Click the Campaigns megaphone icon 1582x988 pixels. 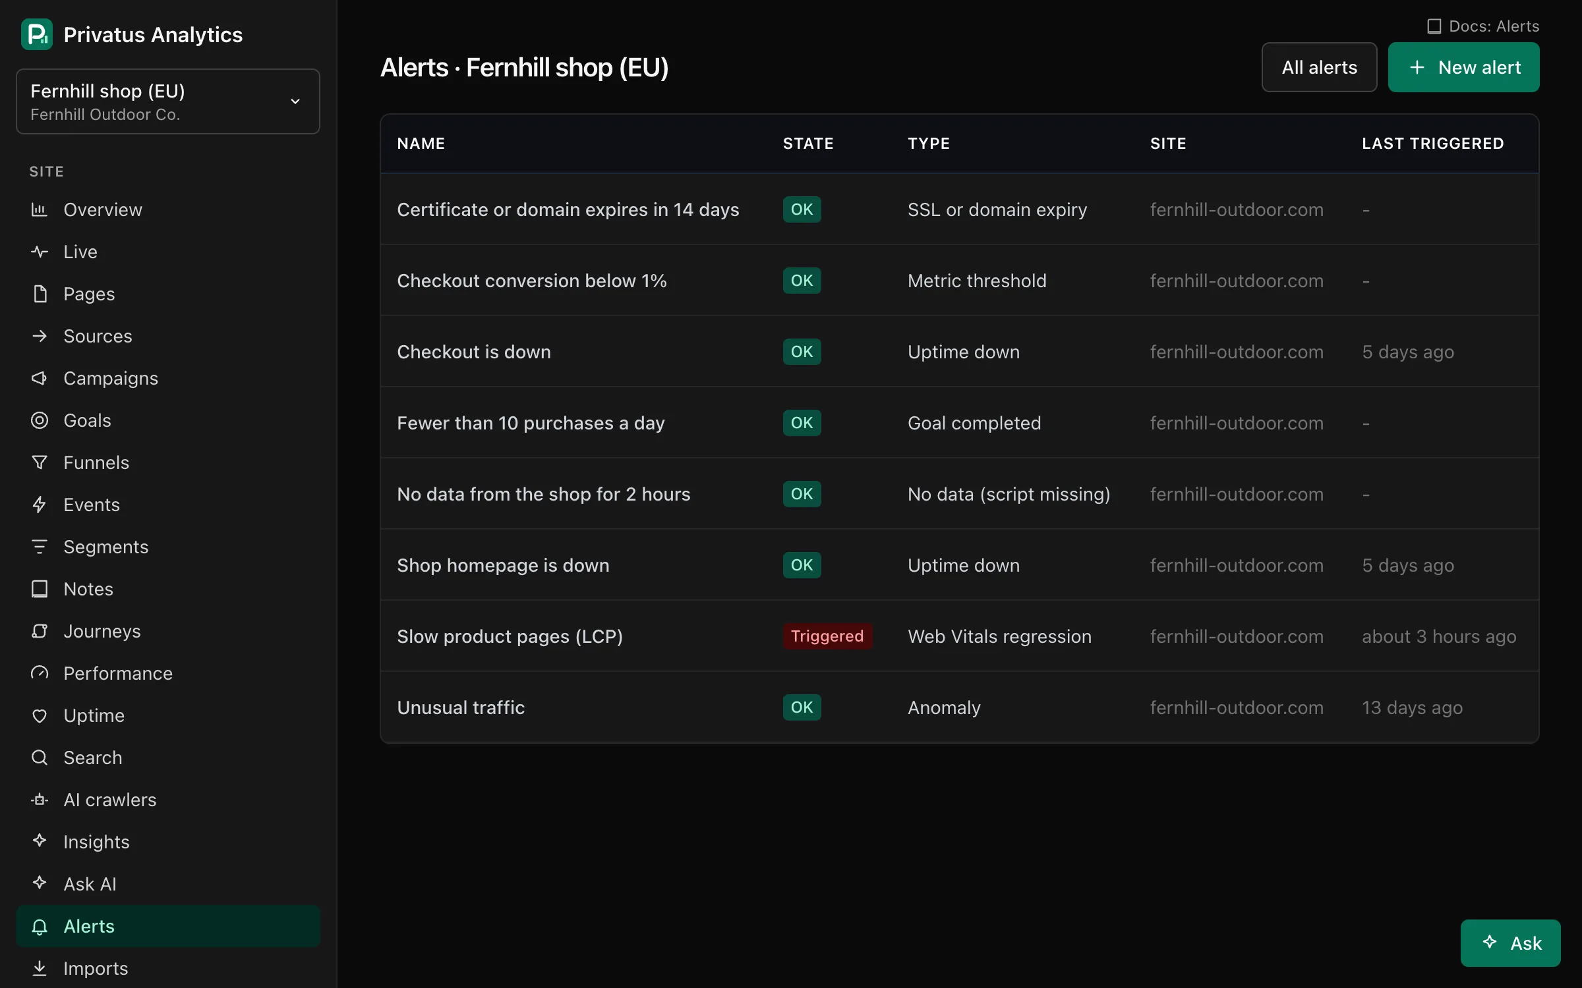pyautogui.click(x=40, y=378)
